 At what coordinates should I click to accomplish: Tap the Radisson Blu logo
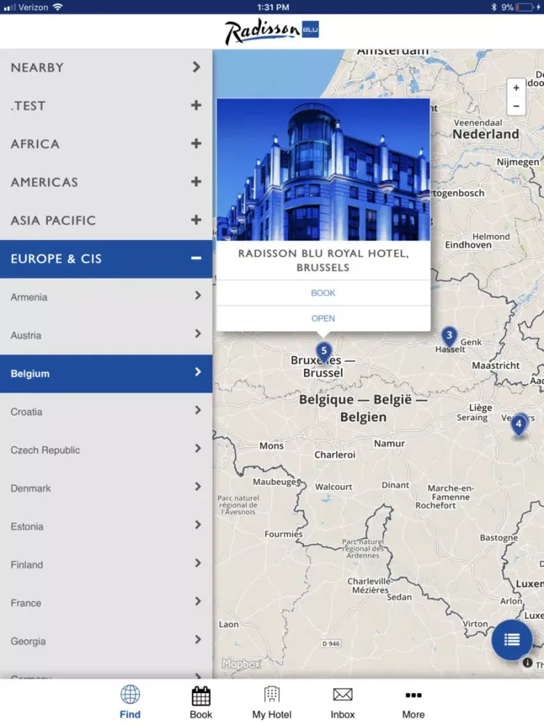[x=271, y=31]
